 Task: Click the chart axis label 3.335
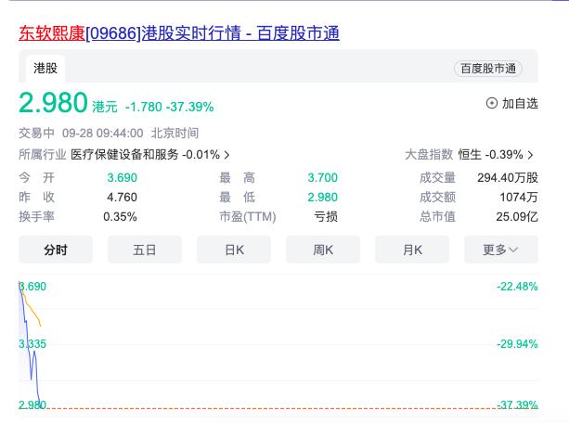point(32,344)
